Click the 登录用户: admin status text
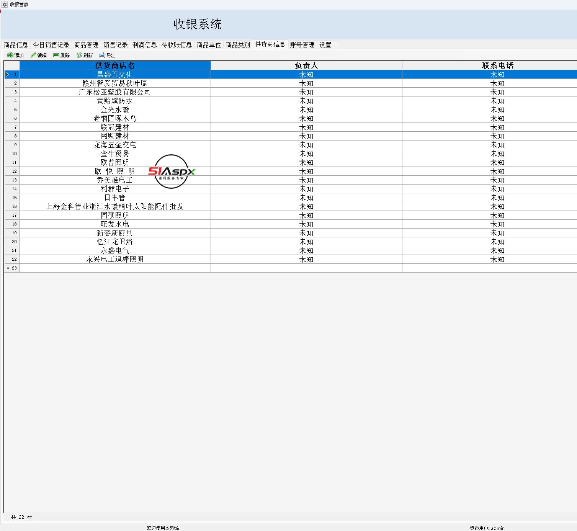The width and height of the screenshot is (577, 531). tap(487, 528)
